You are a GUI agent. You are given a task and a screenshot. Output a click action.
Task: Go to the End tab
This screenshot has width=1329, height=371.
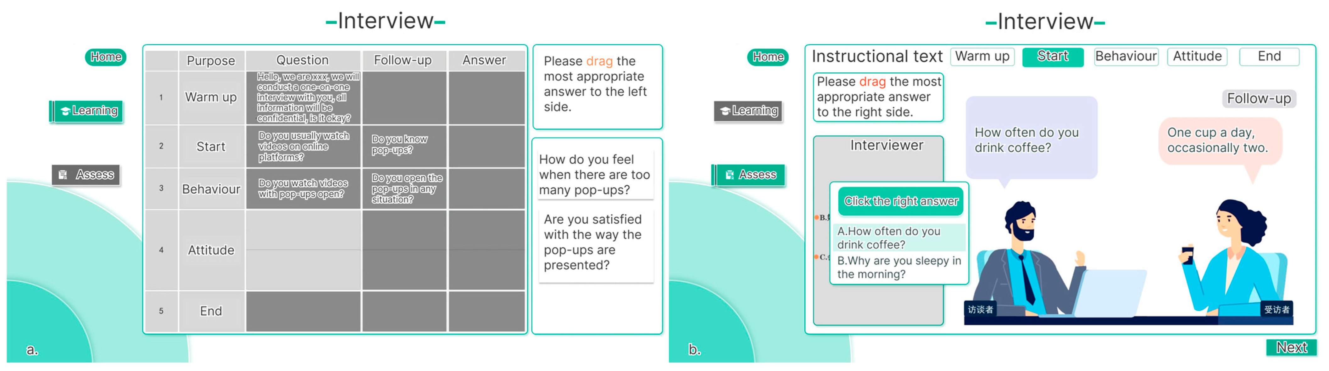click(1269, 56)
